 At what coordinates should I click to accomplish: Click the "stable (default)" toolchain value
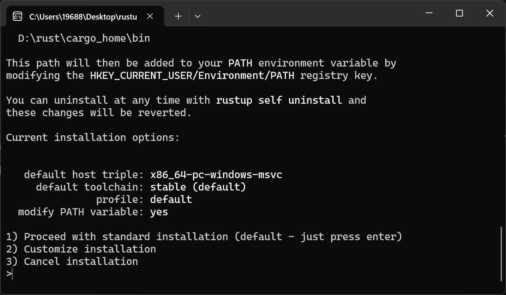(x=198, y=187)
